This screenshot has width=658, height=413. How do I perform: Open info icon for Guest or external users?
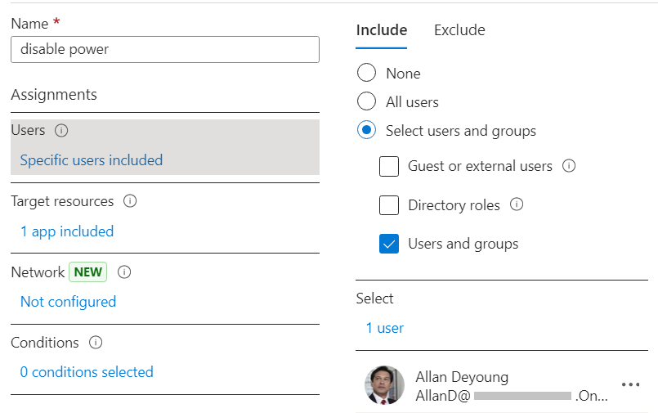point(569,166)
